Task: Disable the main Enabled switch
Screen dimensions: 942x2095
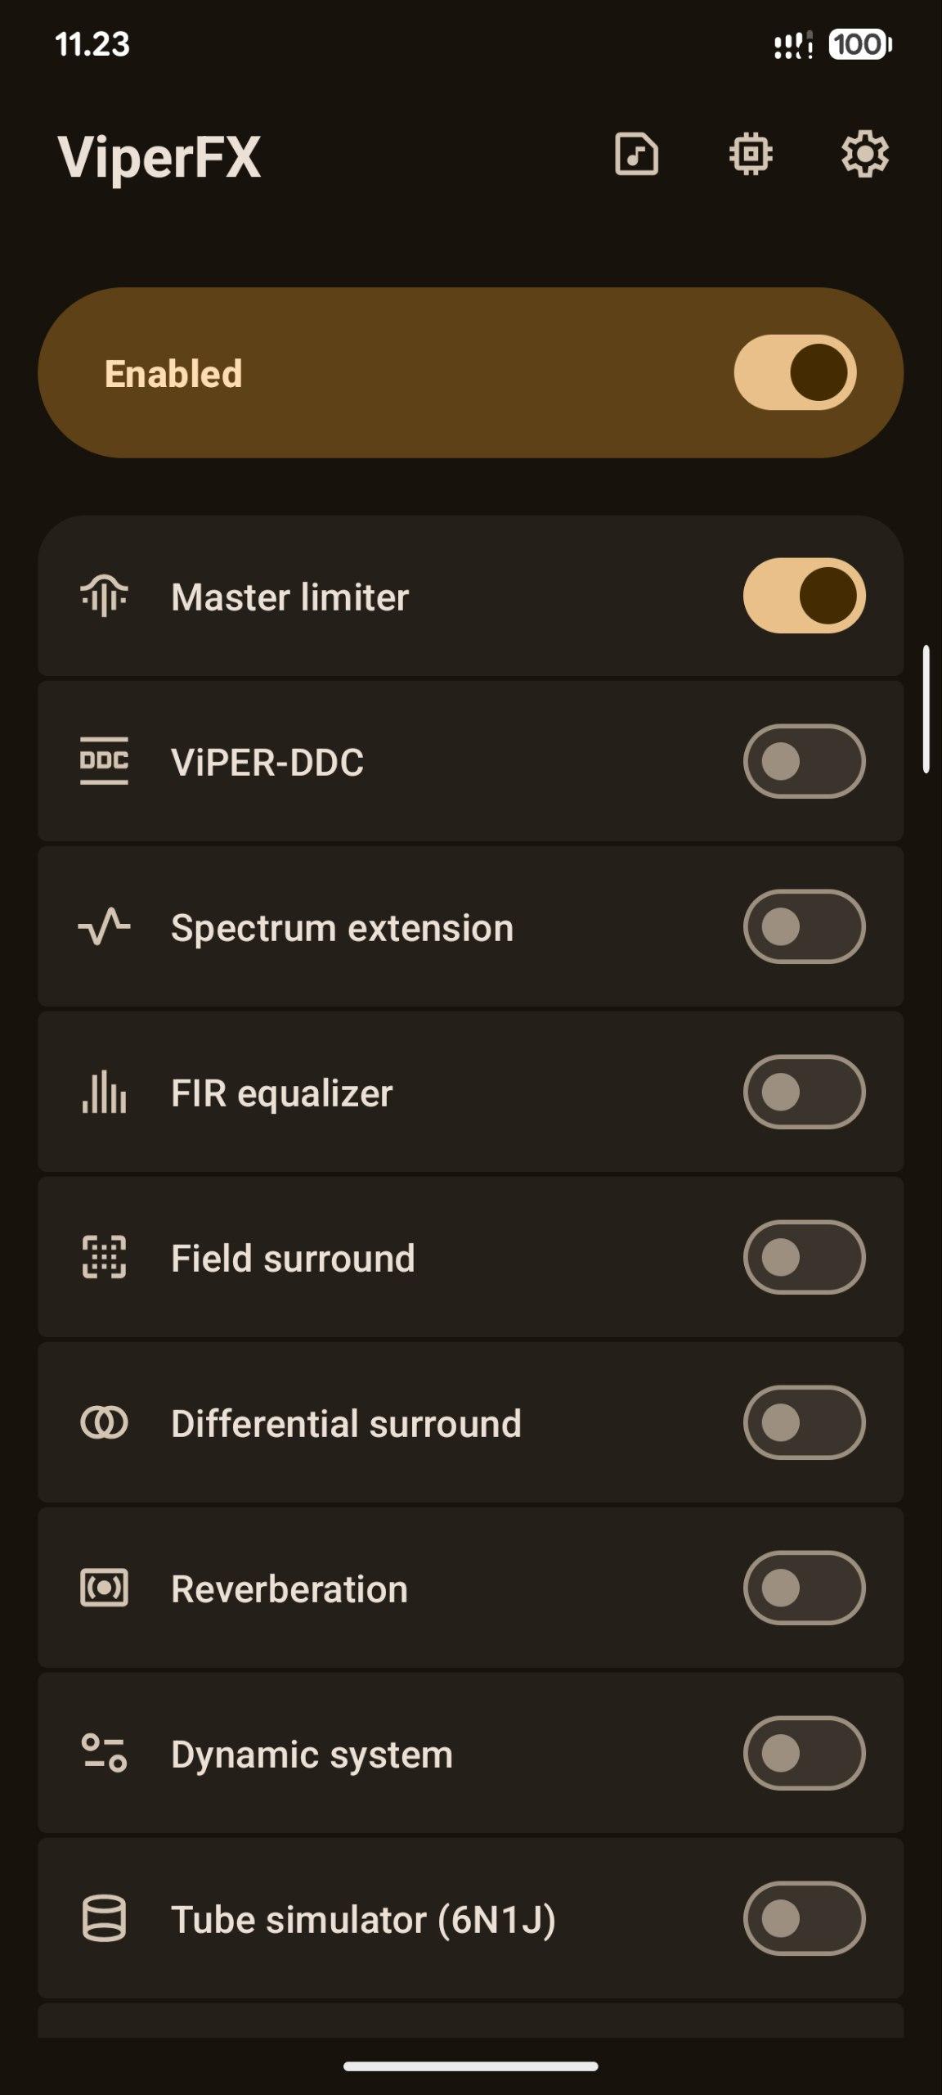Action: (x=795, y=372)
